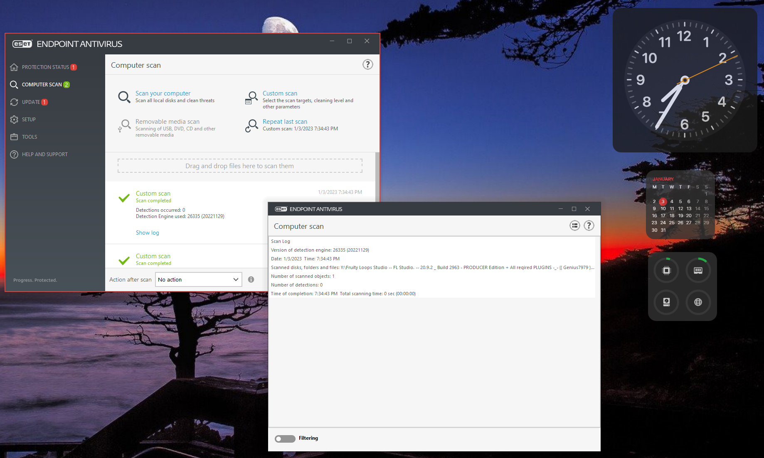Maximize the scan log window
Screen dimensions: 764x458
click(x=574, y=209)
